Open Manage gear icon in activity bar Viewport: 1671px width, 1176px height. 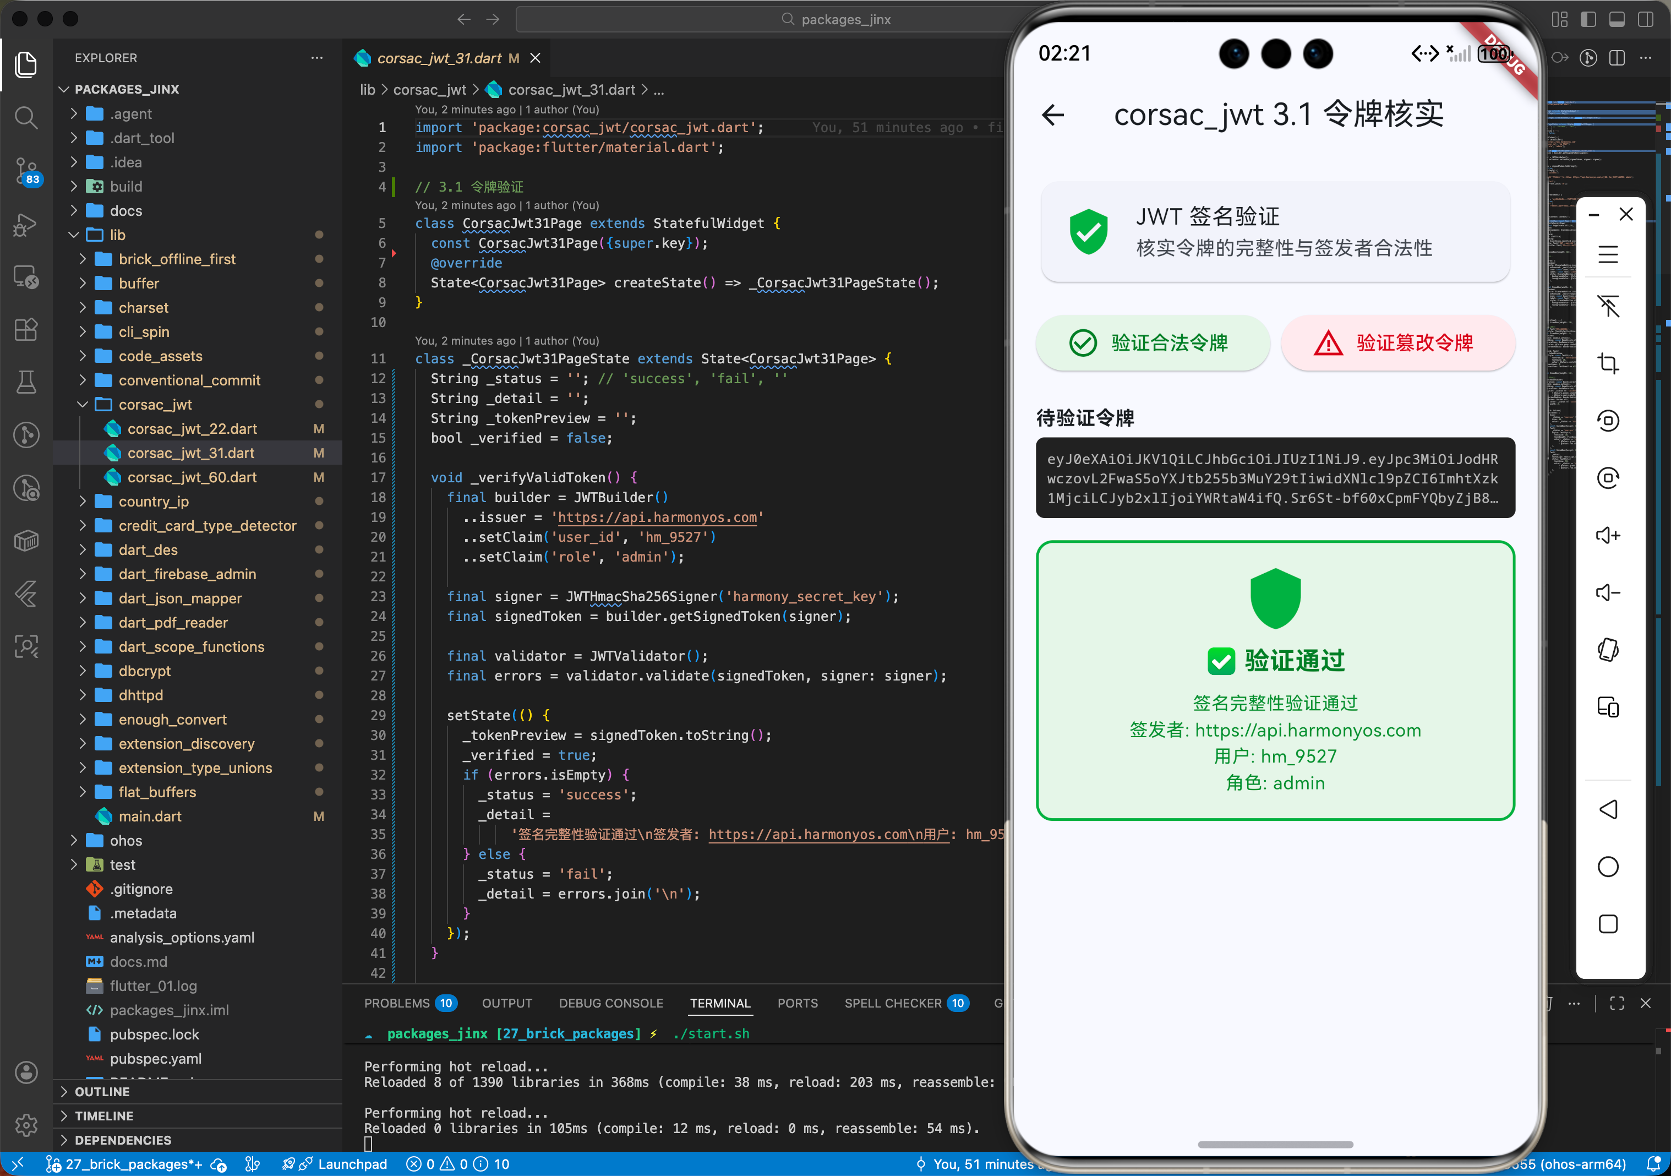(x=26, y=1125)
